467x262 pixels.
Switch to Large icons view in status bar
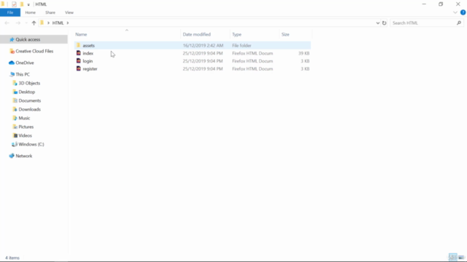pos(461,257)
